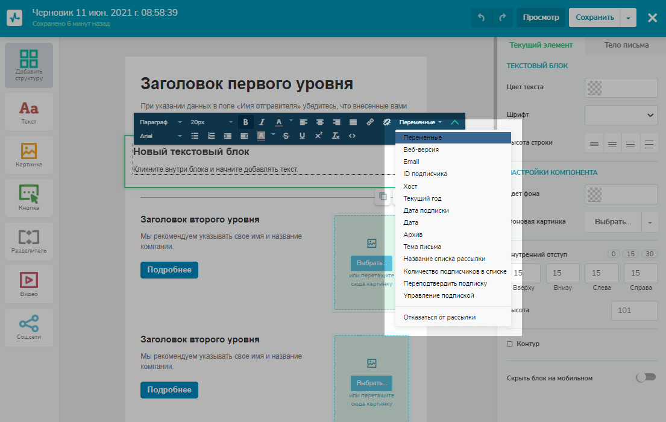Image resolution: width=666 pixels, height=422 pixels.
Task: Toggle Скрыть блок на мобильном switch
Action: tap(646, 377)
